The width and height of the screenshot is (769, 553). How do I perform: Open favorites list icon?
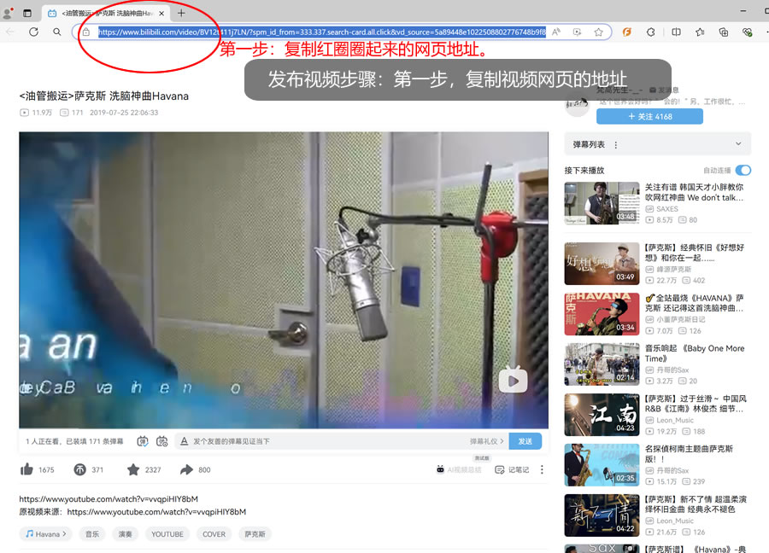coord(700,32)
